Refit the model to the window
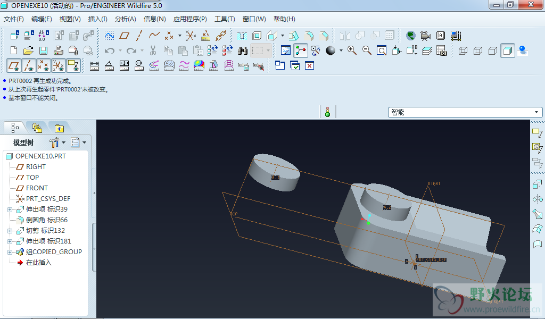 pyautogui.click(x=382, y=51)
